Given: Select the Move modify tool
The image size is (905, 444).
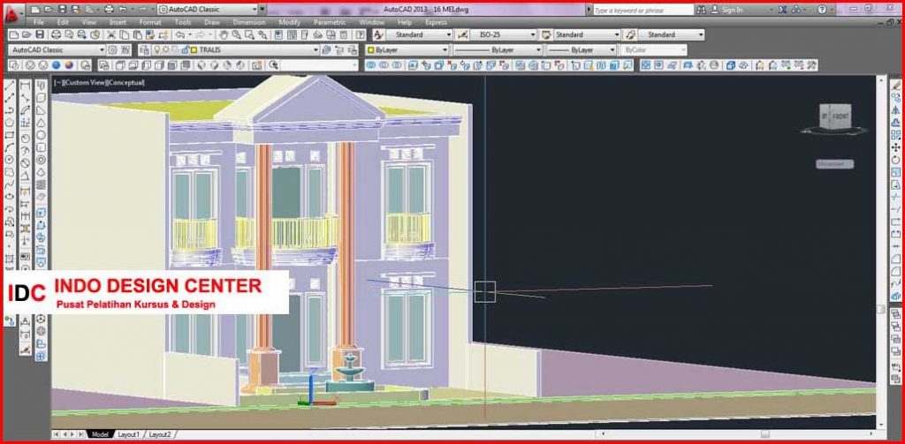Looking at the screenshot, I should coord(896,147).
